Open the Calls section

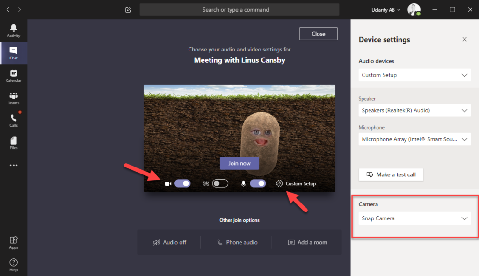14,120
